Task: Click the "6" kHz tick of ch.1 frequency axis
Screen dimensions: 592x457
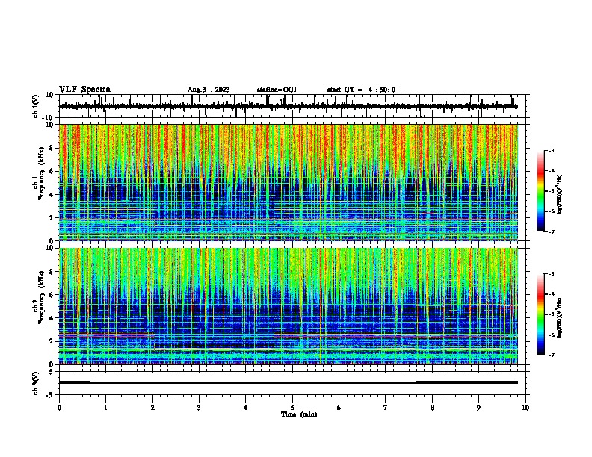Action: (x=52, y=172)
